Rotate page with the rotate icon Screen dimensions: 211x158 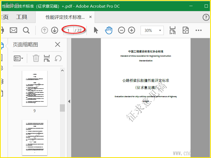point(58,58)
